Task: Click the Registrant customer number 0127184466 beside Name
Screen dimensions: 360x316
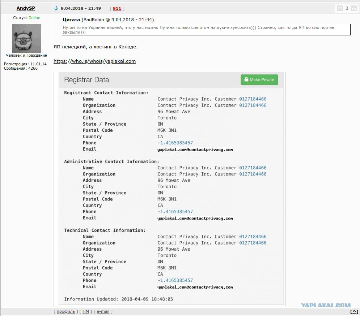Action: click(x=253, y=99)
